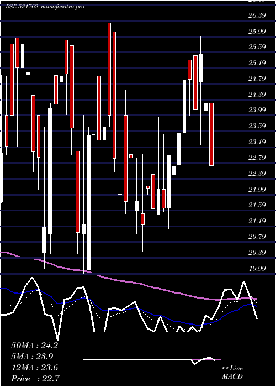Click the 23.59 price axis label
Screen dimensions: 276x387
point(257,126)
